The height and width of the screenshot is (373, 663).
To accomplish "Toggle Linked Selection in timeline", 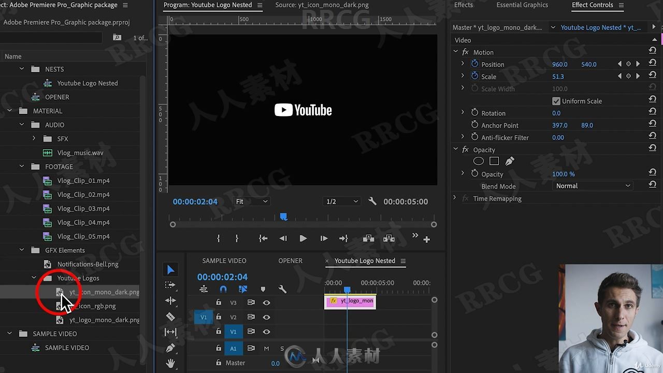I will 243,289.
